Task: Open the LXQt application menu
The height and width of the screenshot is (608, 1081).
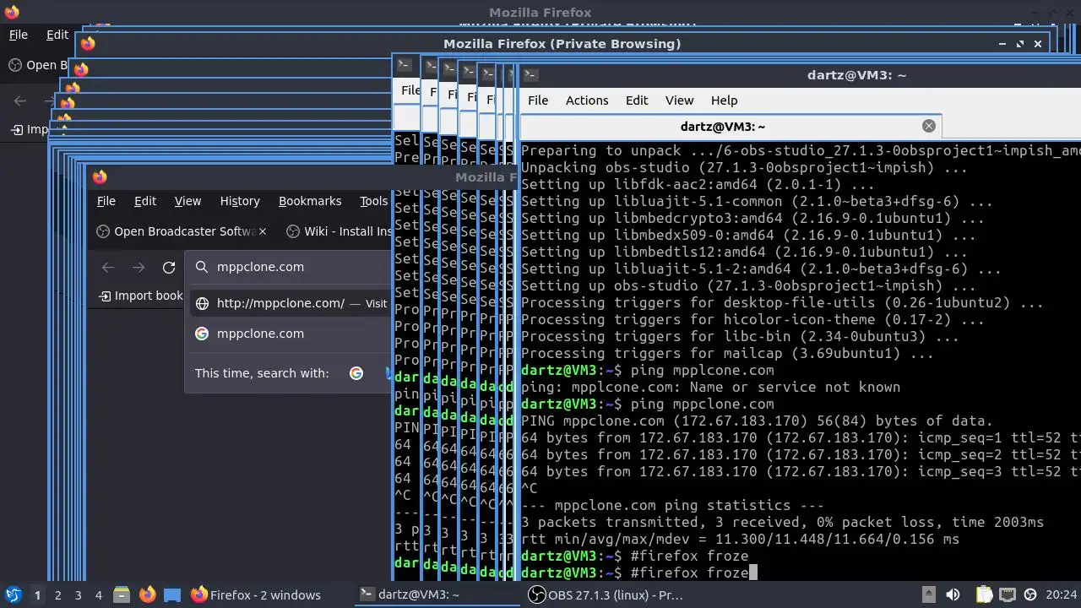Action: [x=14, y=594]
